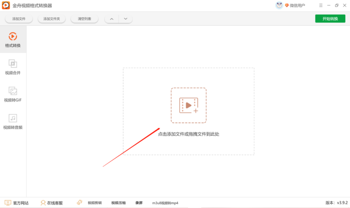Switch to 视频转GIF mode
Screen dimensions: 350x208
[13, 94]
